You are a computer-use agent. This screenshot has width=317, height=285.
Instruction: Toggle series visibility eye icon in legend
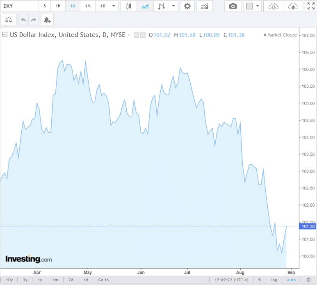[x=136, y=35]
